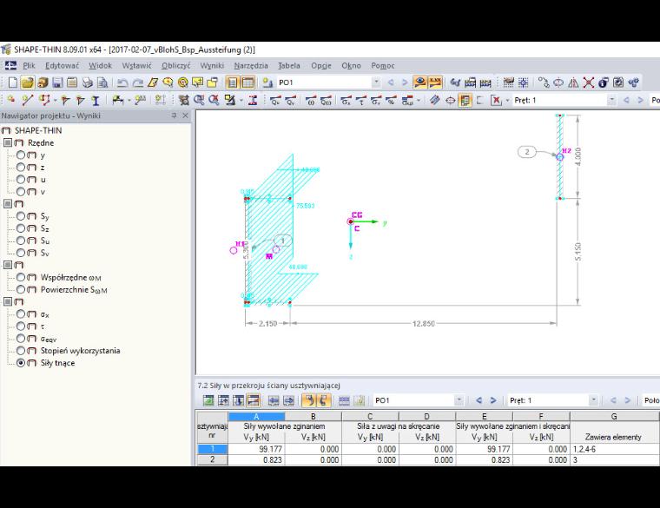Image resolution: width=660 pixels, height=508 pixels.
Task: Show σv equivalent stress results icon
Action: pos(376,100)
